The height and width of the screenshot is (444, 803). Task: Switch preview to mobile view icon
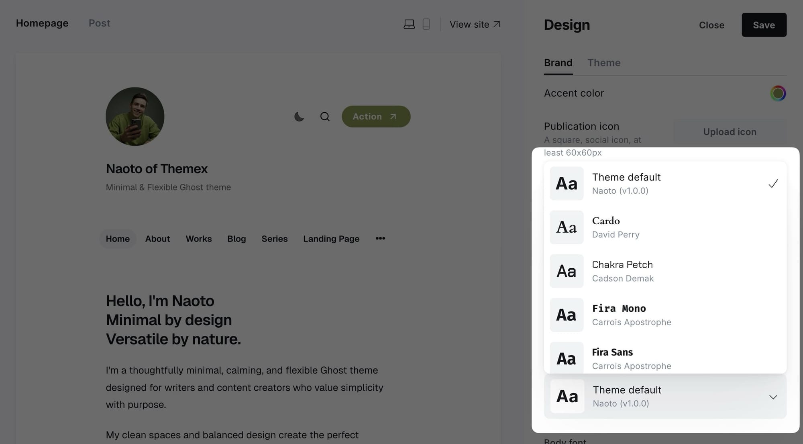click(x=426, y=24)
